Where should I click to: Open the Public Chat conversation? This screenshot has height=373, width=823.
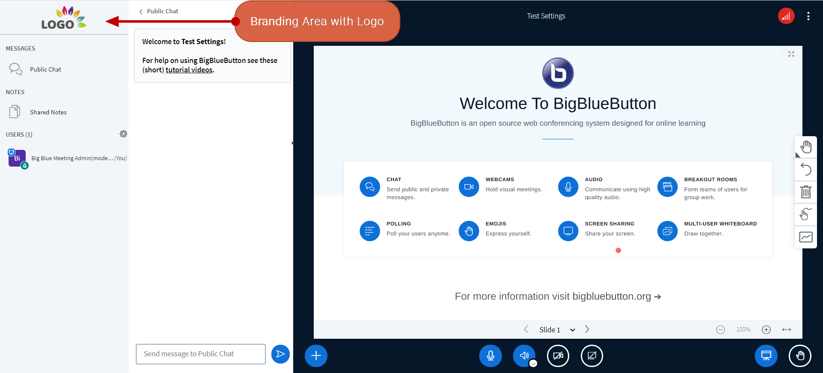pos(64,69)
